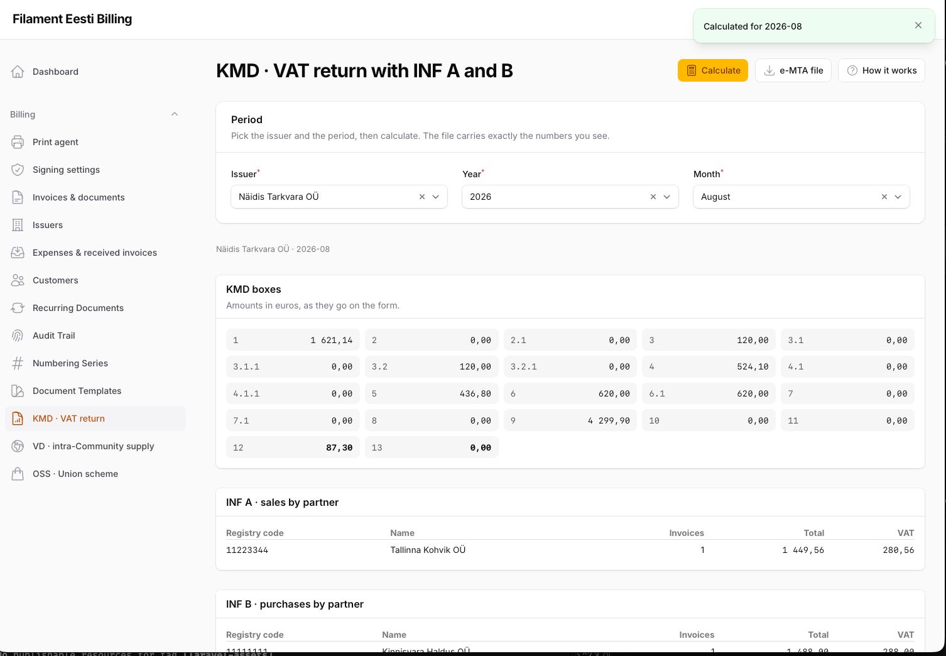This screenshot has width=946, height=656.
Task: Go to Print agent page
Action: tap(95, 142)
